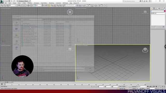The height and width of the screenshot is (93, 166).
Task: Toggle the Auto Key button
Action: [x=134, y=87]
